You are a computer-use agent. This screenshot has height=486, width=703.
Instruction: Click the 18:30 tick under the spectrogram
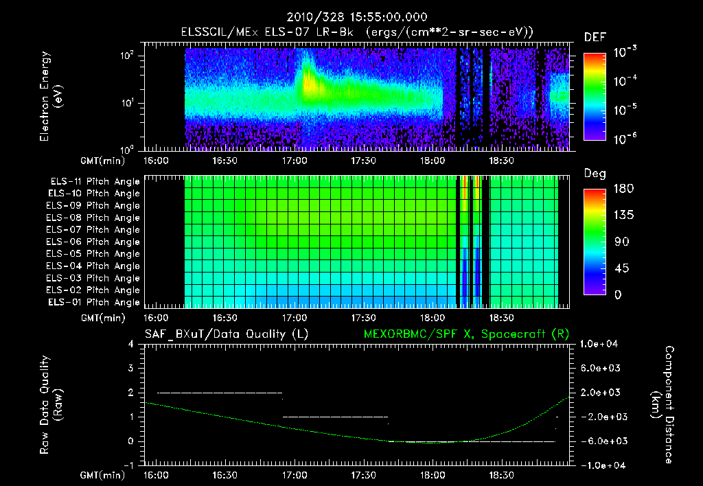tap(501, 161)
